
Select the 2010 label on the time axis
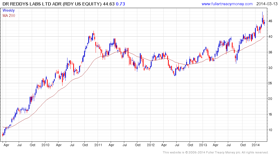point(45,145)
